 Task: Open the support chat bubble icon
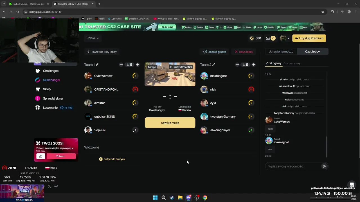tap(352, 185)
